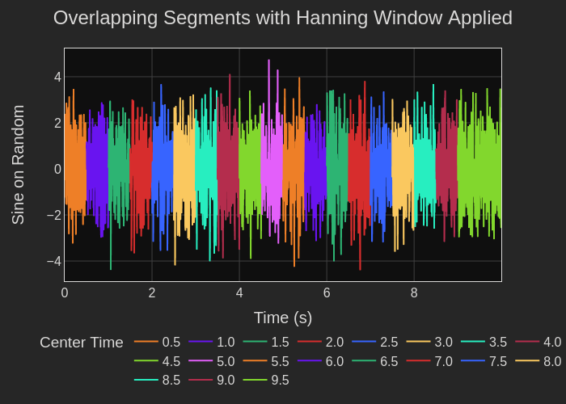This screenshot has width=566, height=404.
Task: Click the 9.5 legend entry
Action: [x=280, y=380]
